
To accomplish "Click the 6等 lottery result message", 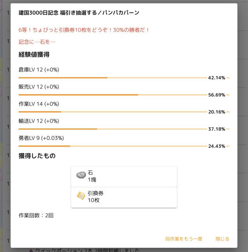I will [84, 30].
